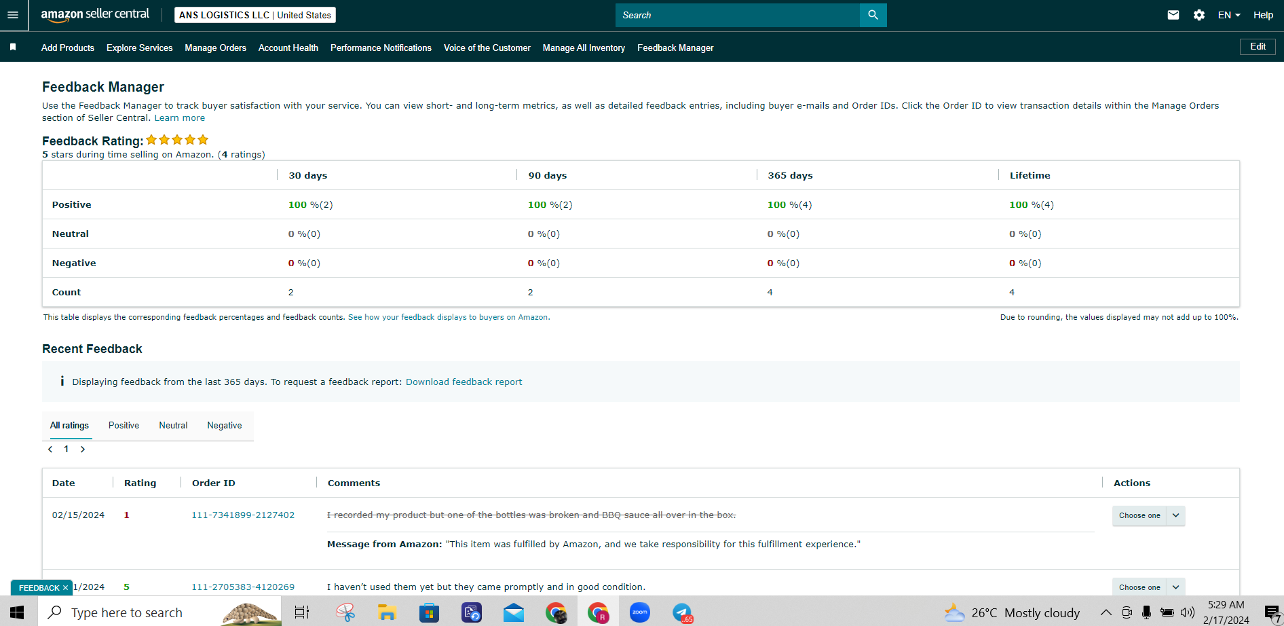Click the Positive 100 %(2) value under 30 days

tap(311, 204)
